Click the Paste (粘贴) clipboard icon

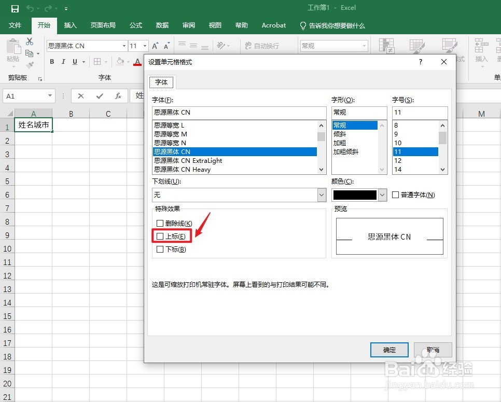(13, 47)
